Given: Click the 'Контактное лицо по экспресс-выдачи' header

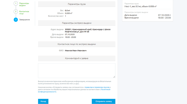Looking at the screenshot, I should click(76, 44).
